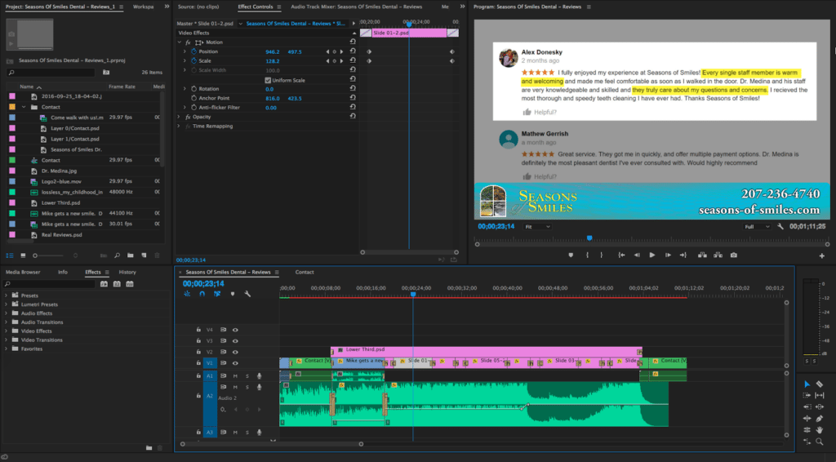Image resolution: width=836 pixels, height=462 pixels.
Task: Reset the Rotation parameter
Action: (x=353, y=88)
